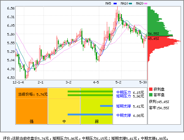This screenshot has width=184, height=140.
Task: Click the red 获利盘 legend square
Action: click(x=151, y=89)
